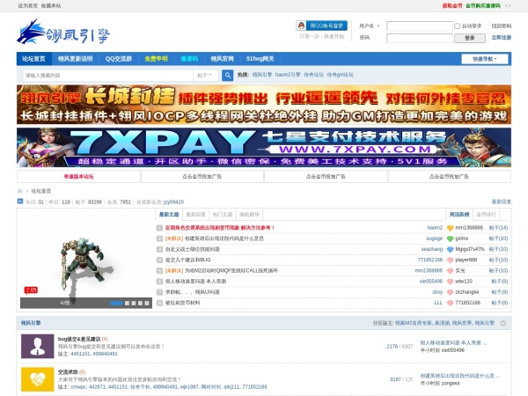Click the purple bug-report forum avatar icon

click(x=37, y=346)
